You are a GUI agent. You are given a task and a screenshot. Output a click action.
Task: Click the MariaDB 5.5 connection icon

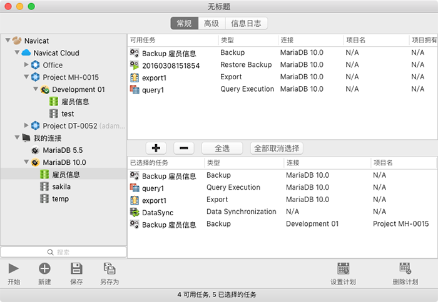pyautogui.click(x=35, y=150)
